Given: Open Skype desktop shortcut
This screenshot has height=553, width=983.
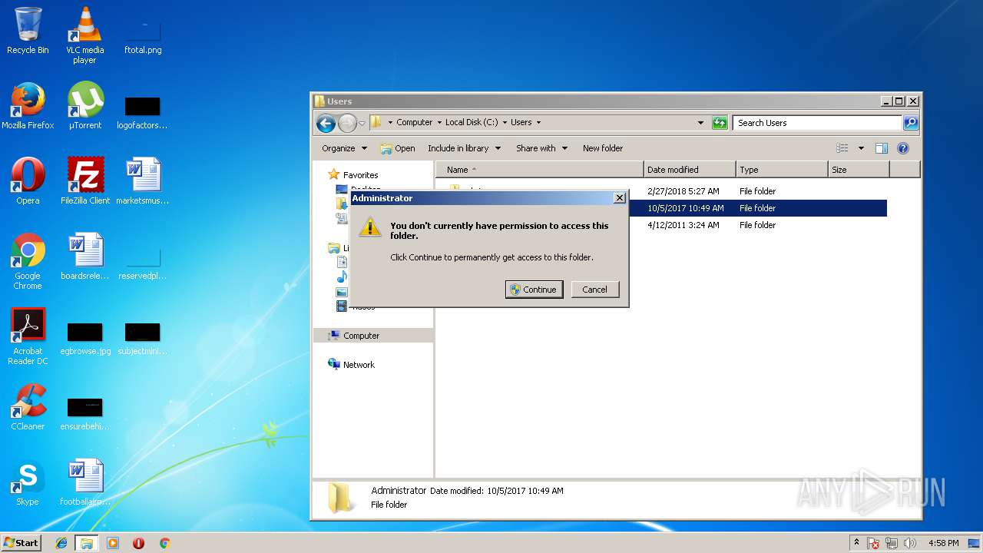Looking at the screenshot, I should [28, 482].
